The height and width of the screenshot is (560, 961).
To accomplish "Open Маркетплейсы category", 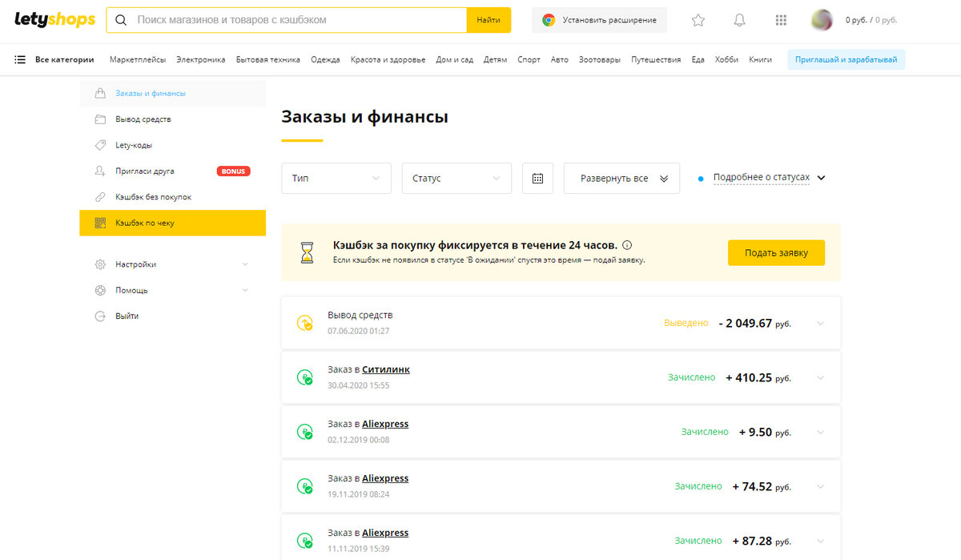I will (x=138, y=59).
